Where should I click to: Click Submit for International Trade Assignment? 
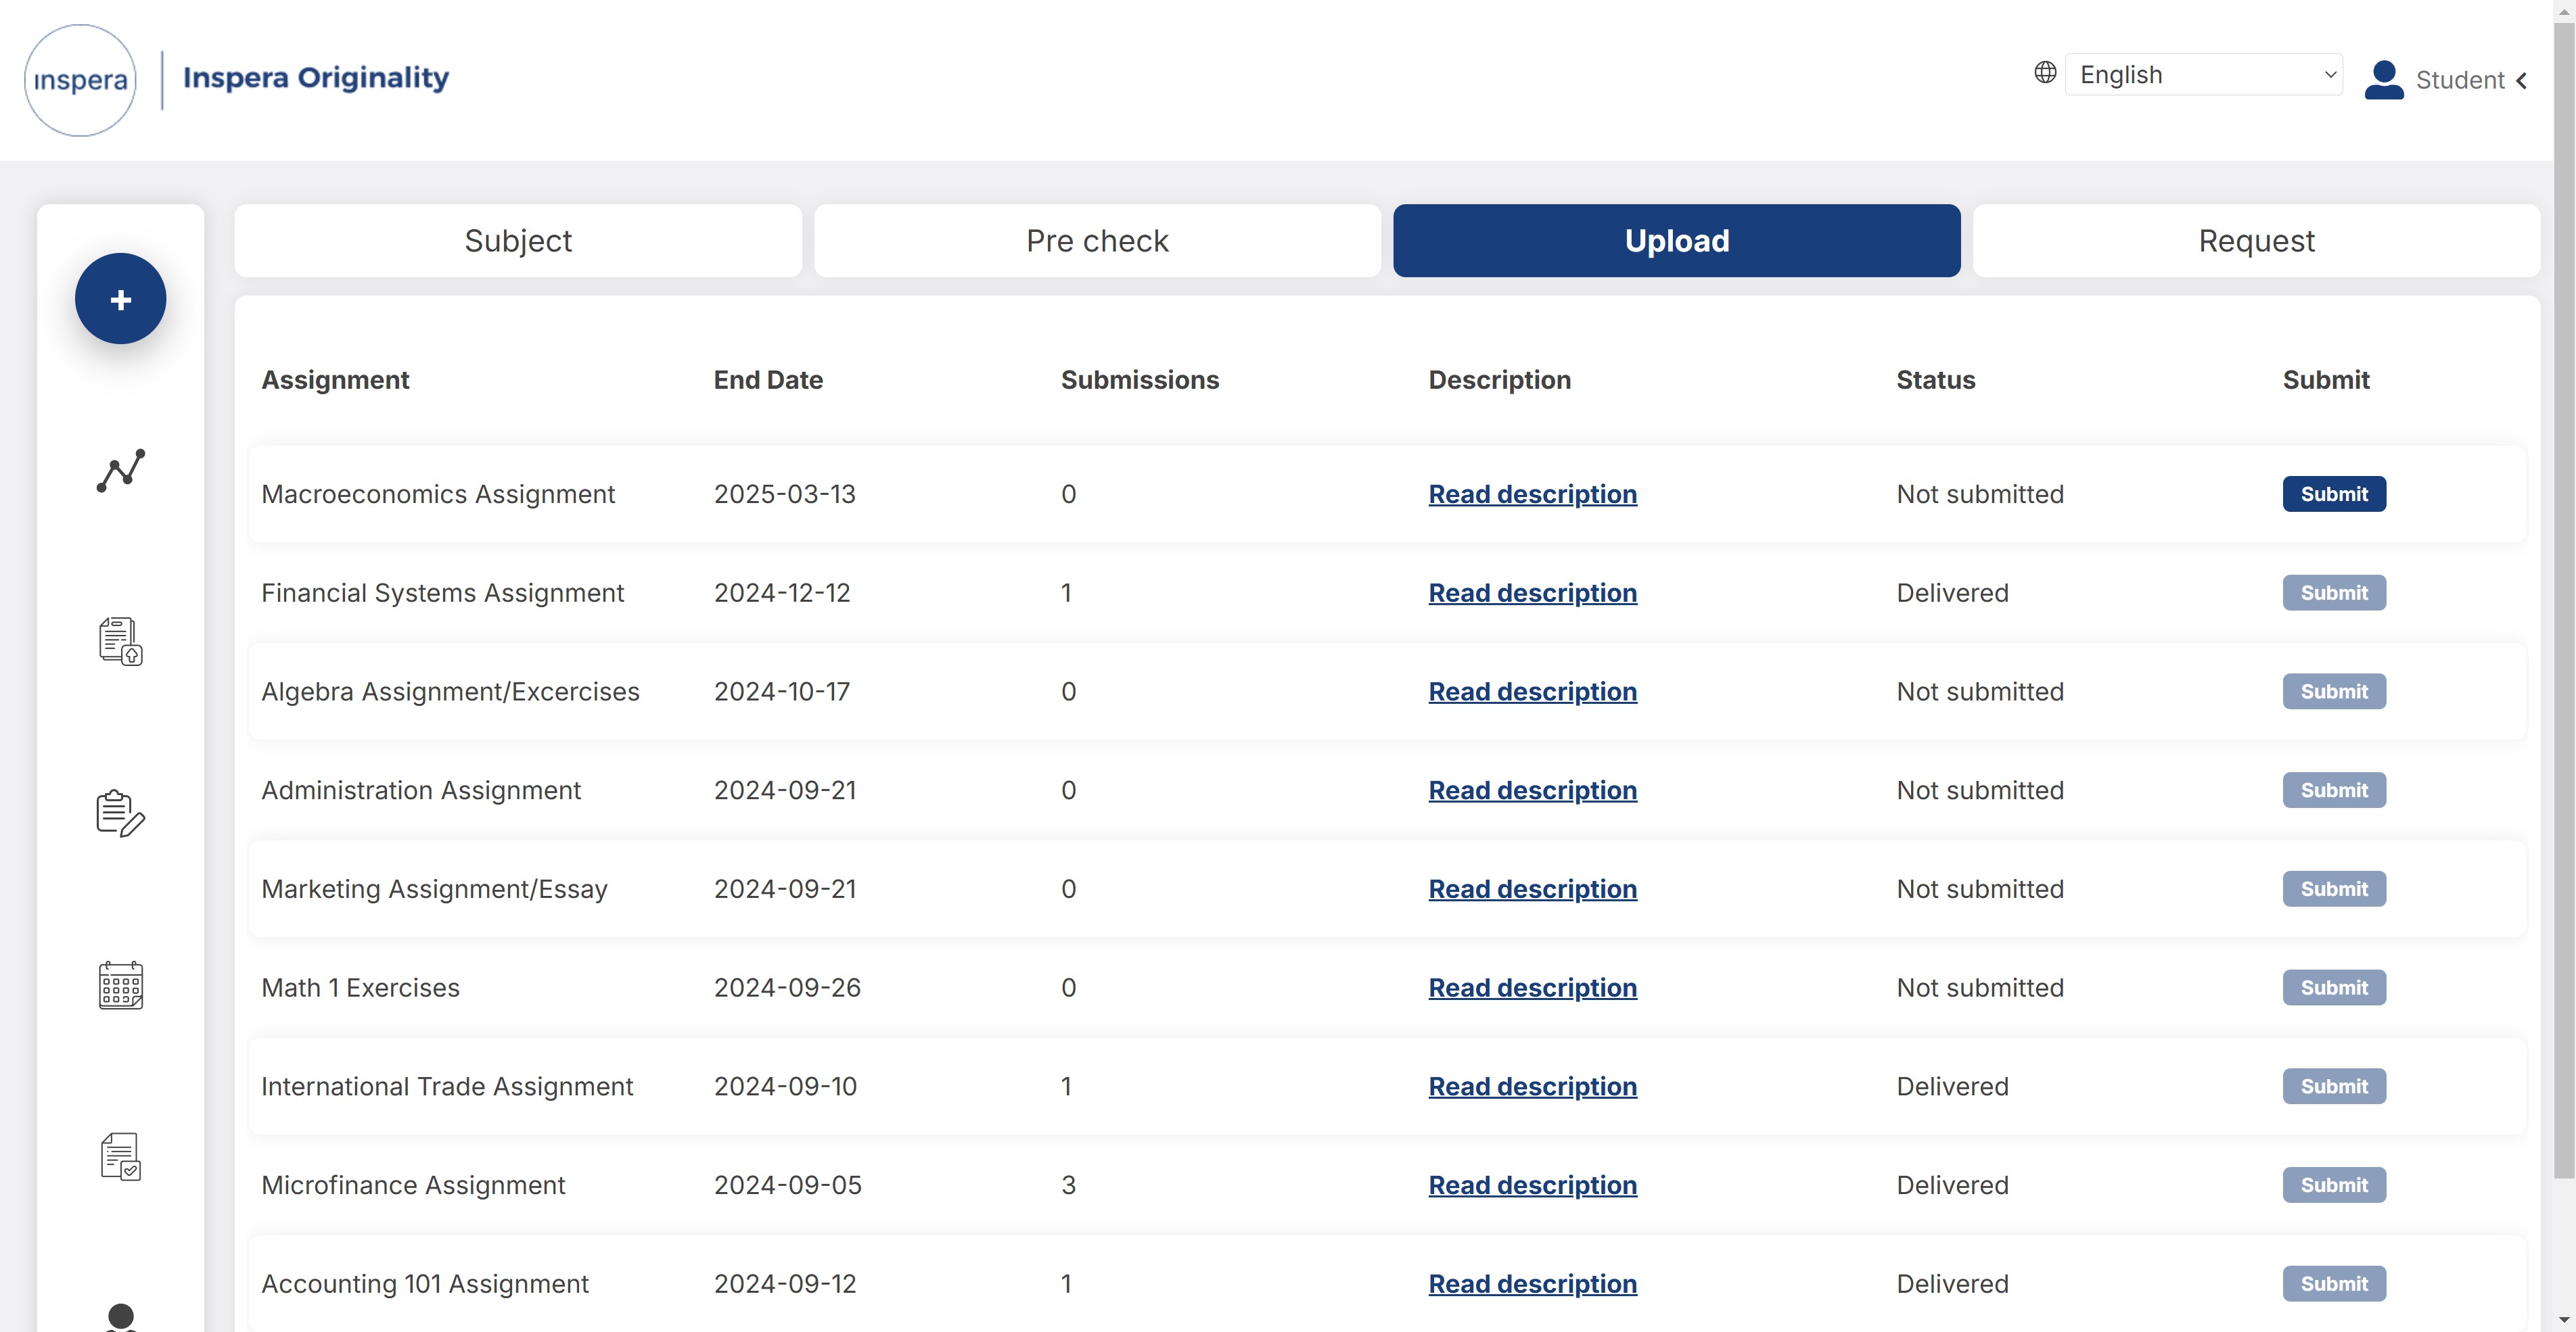[2334, 1086]
